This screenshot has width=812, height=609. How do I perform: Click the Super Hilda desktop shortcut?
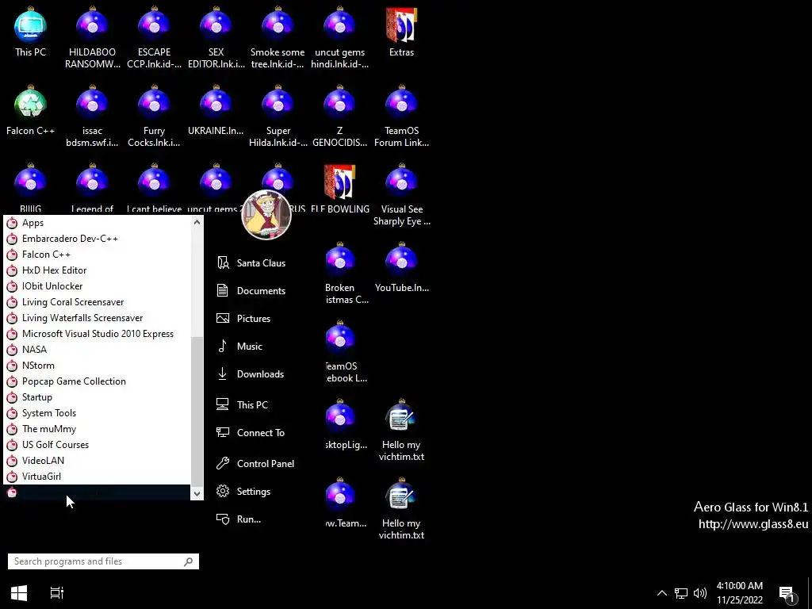pyautogui.click(x=278, y=116)
